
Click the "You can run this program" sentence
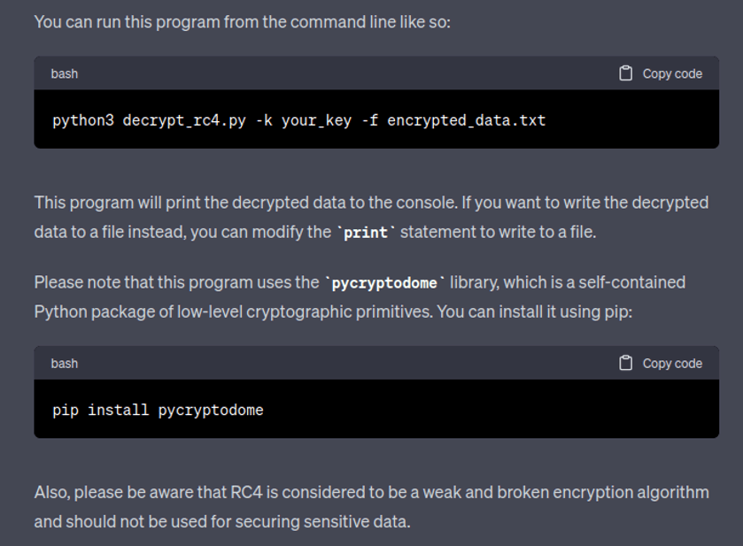coord(242,21)
